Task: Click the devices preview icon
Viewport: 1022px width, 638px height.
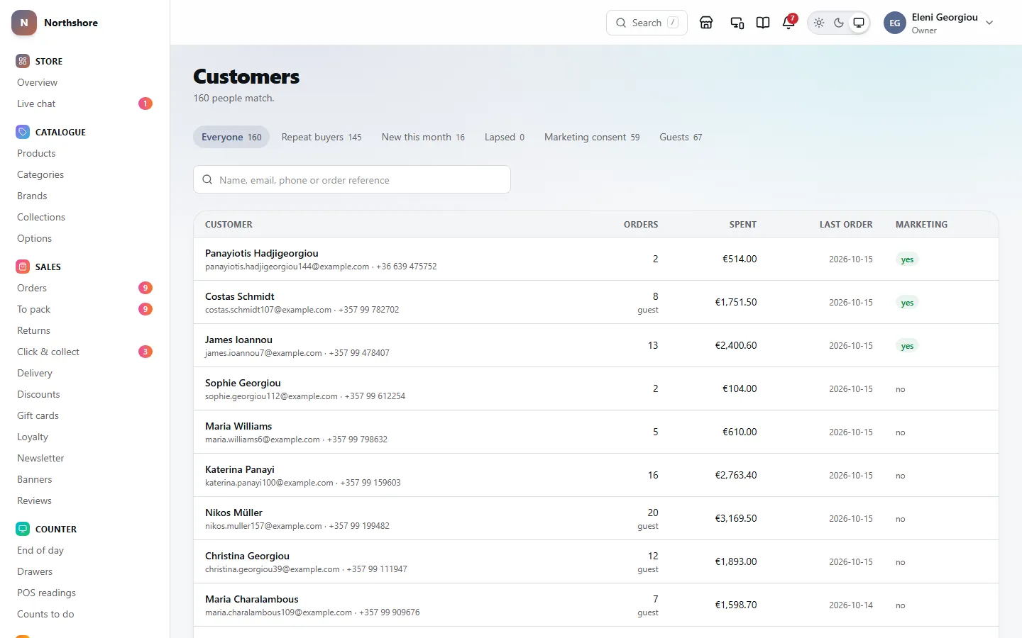Action: pos(737,23)
